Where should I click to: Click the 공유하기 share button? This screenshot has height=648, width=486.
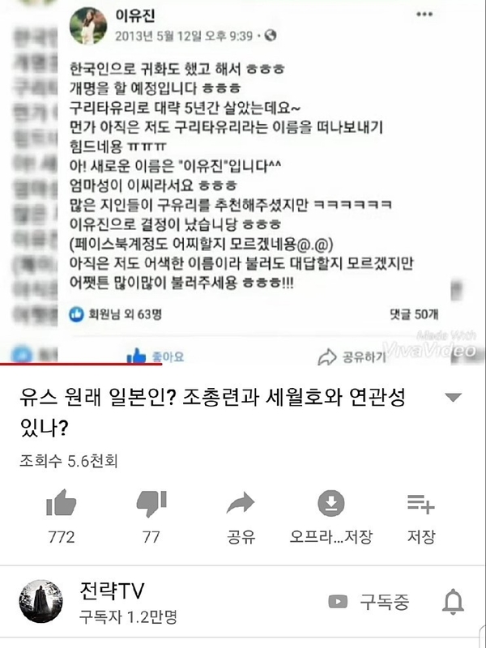coord(352,356)
